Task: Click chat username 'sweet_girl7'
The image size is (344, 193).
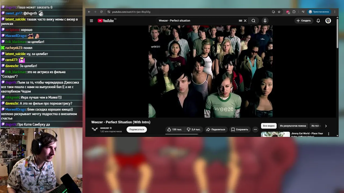Action: [x=14, y=13]
